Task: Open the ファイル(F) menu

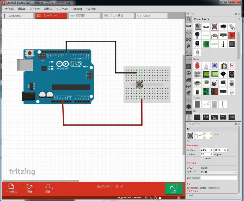Action: click(x=9, y=9)
